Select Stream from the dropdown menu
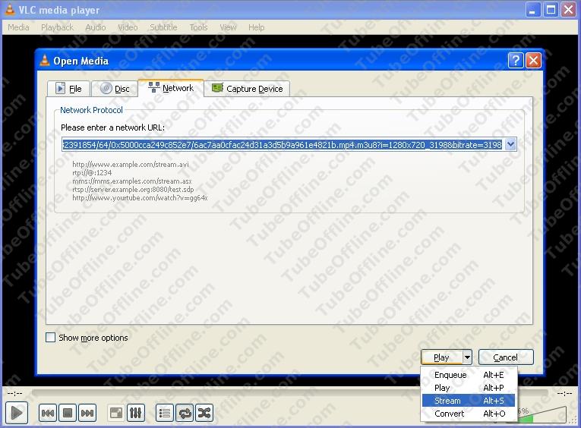Image resolution: width=581 pixels, height=428 pixels. click(469, 401)
